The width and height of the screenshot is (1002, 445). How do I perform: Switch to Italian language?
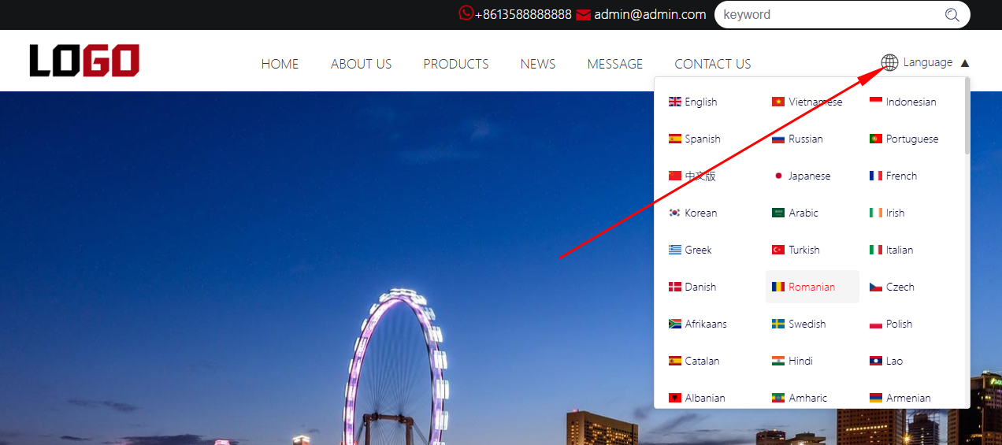[x=892, y=250]
